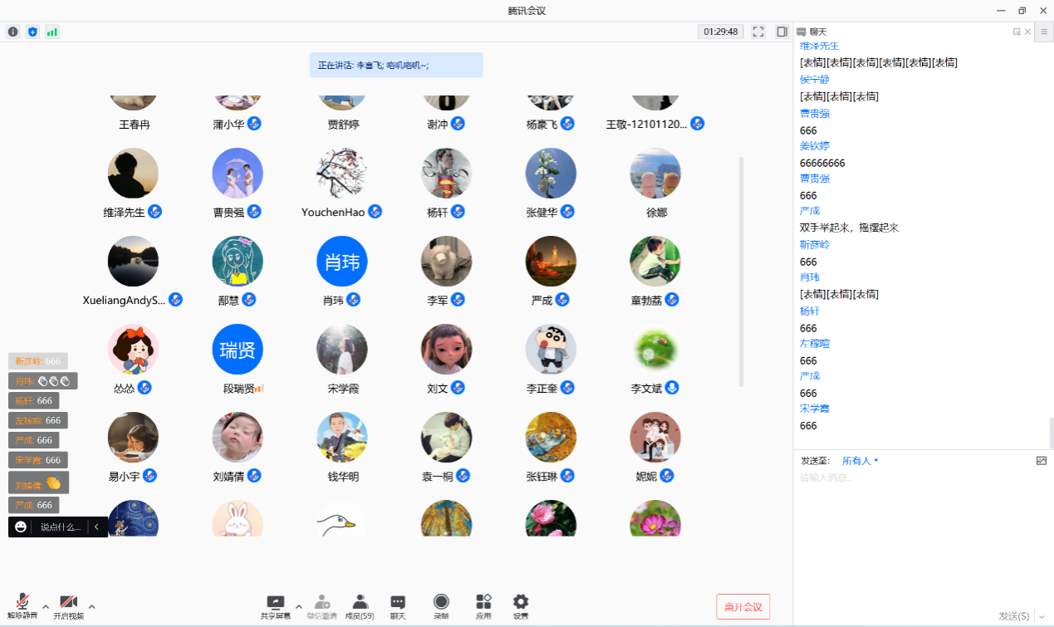Click the green network signal status icon
This screenshot has height=627, width=1054.
point(52,32)
